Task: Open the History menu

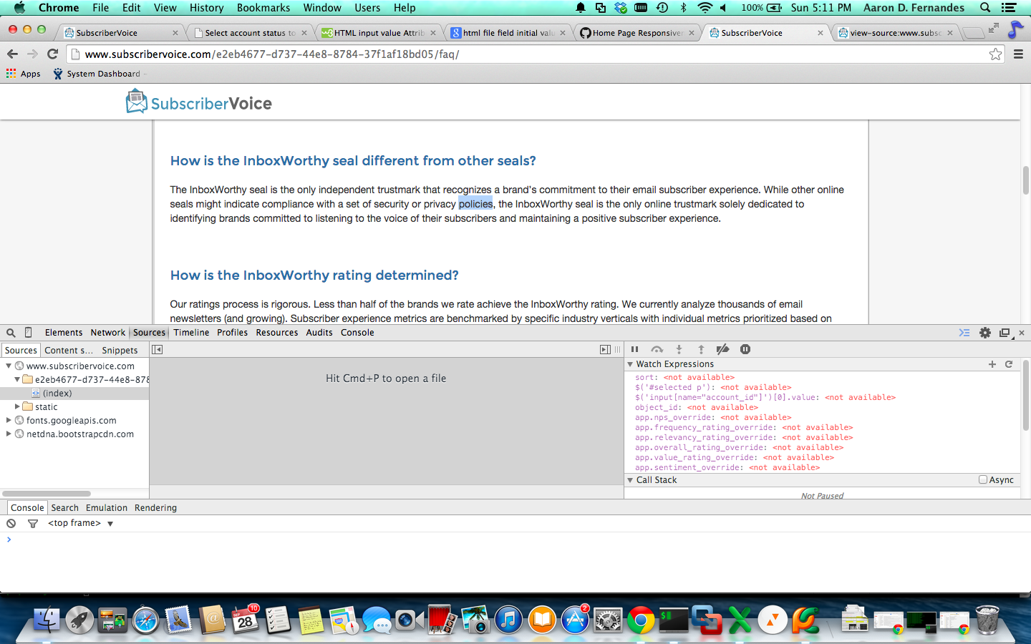Action: (x=207, y=8)
